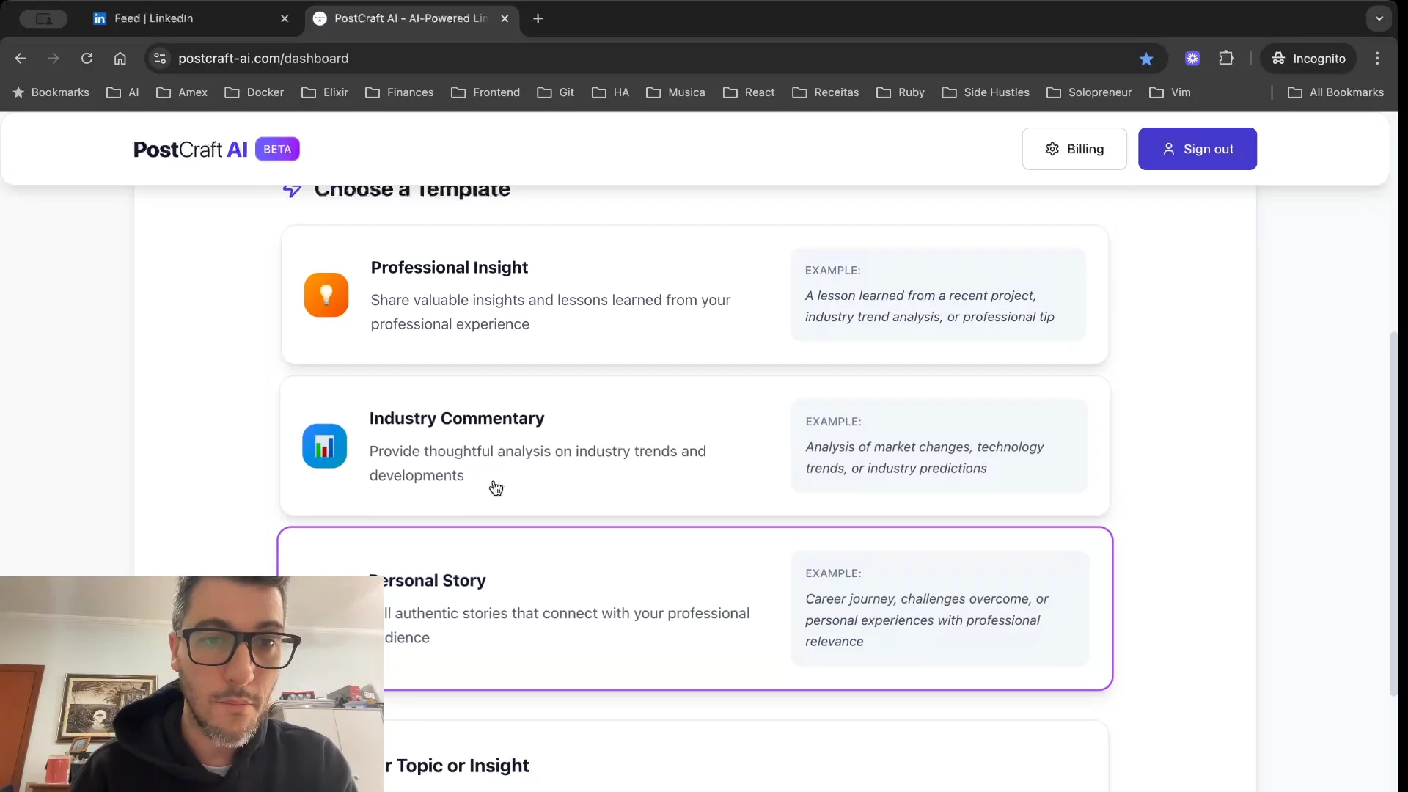This screenshot has width=1408, height=792.
Task: Click the blue bar-chart Industry Commentary icon
Action: coord(324,446)
